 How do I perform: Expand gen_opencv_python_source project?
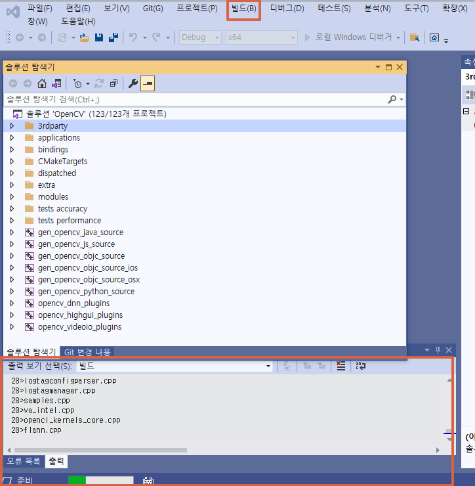[x=12, y=292]
